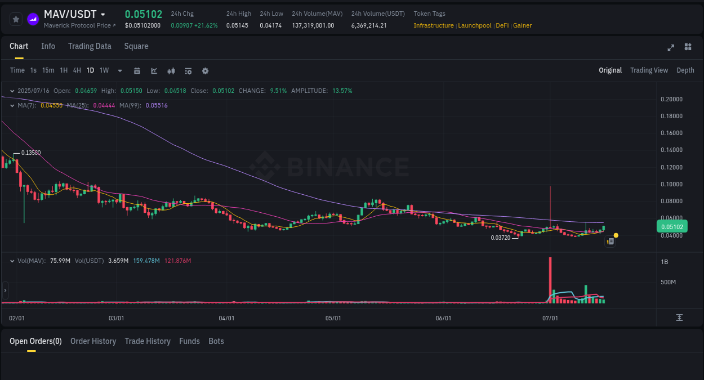
Task: Open the technical indicators icon
Action: 188,70
